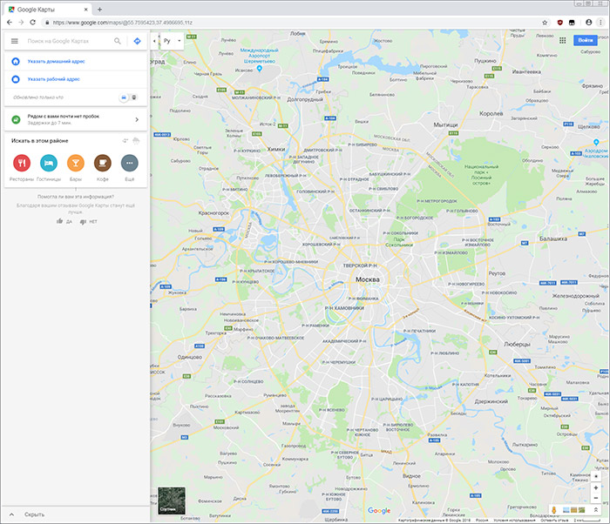The width and height of the screenshot is (610, 524).
Task: Expand imagery strip with double chevron
Action: tap(595, 509)
